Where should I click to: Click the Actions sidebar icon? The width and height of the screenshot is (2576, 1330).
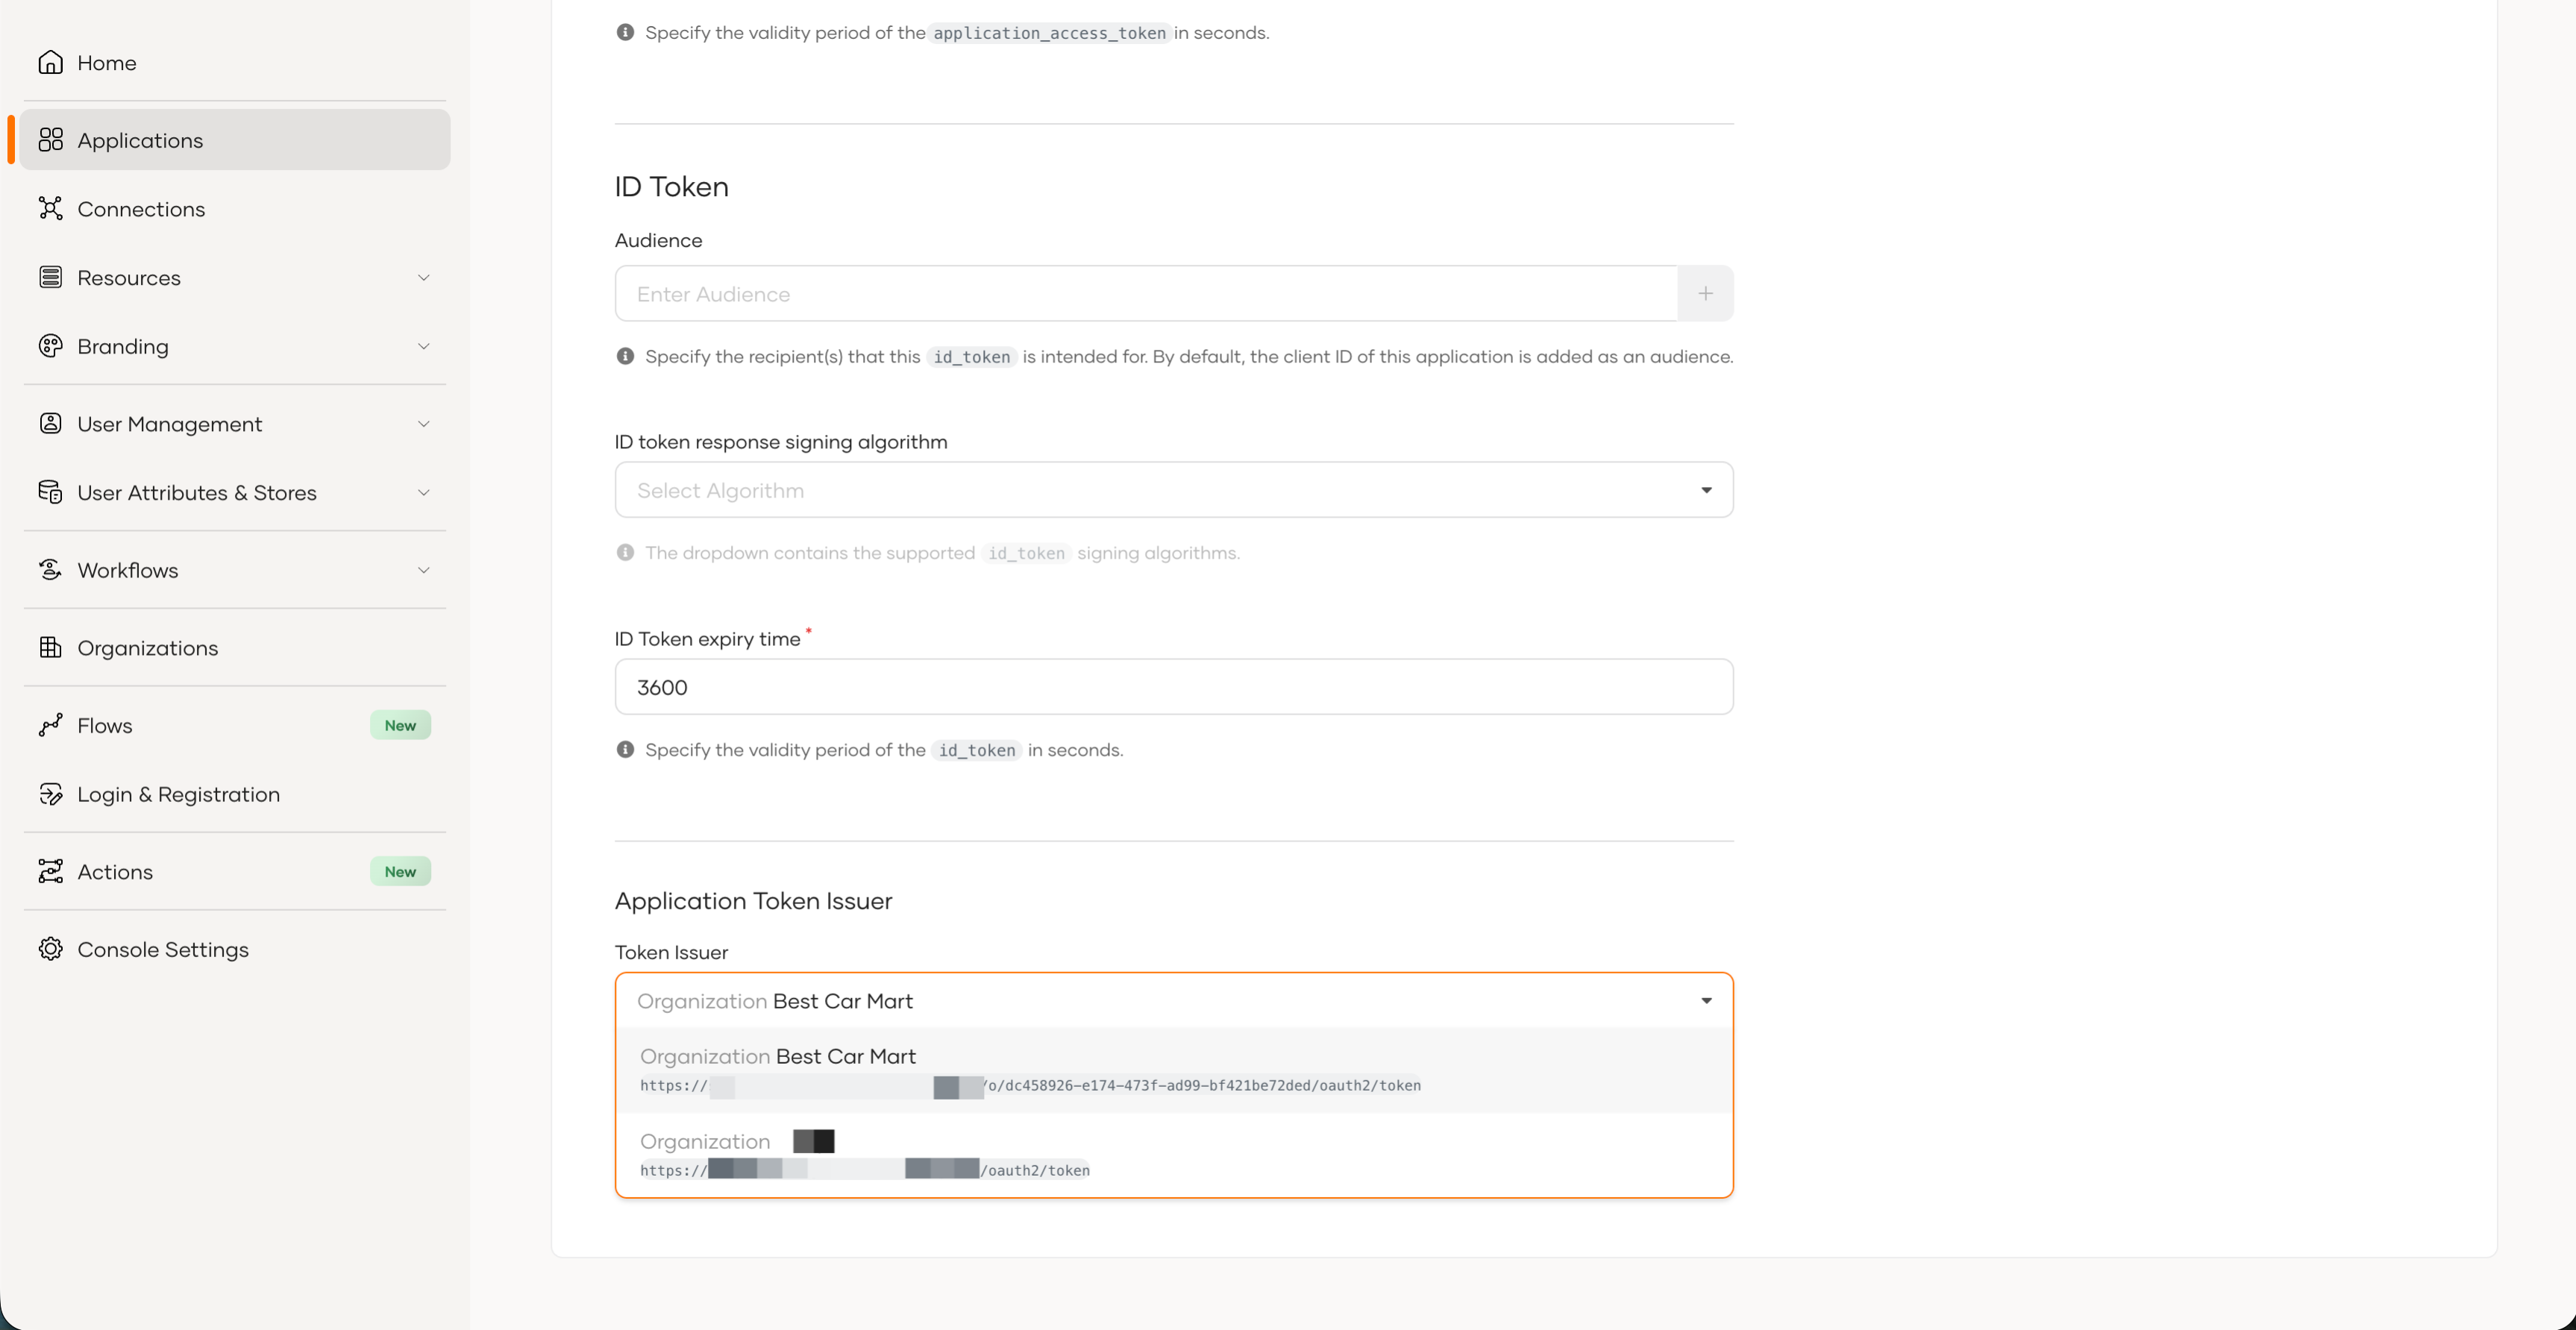[x=50, y=871]
